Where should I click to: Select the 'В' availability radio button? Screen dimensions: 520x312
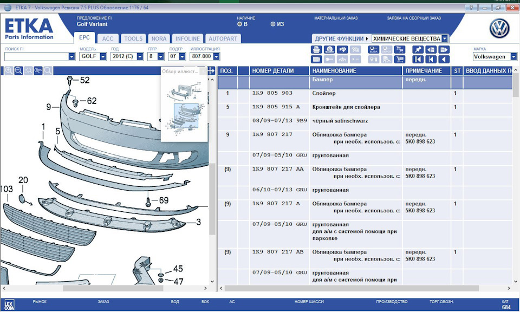click(x=239, y=24)
